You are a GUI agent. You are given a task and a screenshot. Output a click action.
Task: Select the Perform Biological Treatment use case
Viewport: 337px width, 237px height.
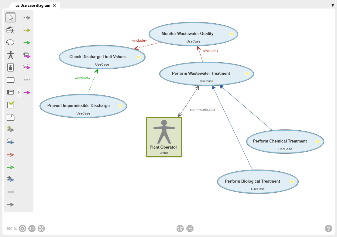(258, 182)
